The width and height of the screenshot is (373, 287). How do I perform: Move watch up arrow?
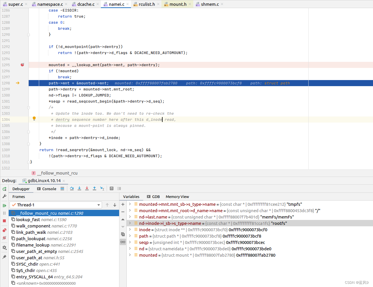pos(123,219)
